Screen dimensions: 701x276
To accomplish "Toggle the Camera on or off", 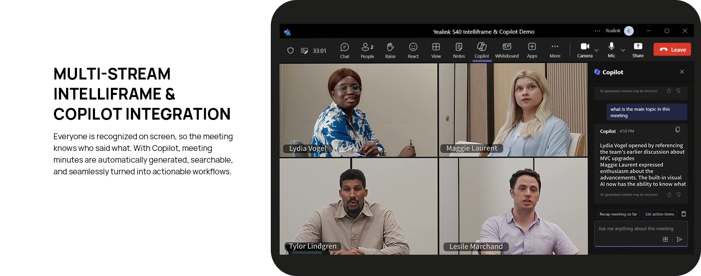I will [585, 50].
